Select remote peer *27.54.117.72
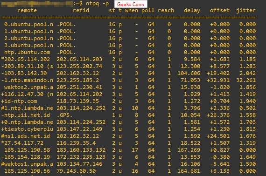 tap(22, 143)
